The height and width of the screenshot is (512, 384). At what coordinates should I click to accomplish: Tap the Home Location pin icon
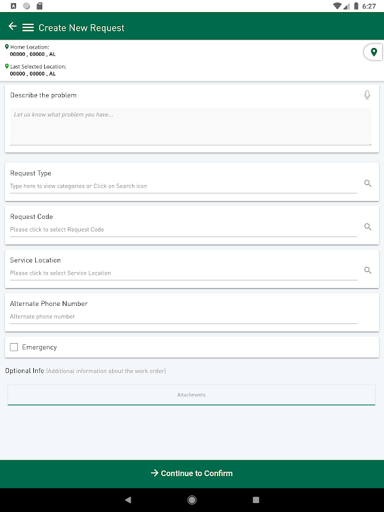7,47
